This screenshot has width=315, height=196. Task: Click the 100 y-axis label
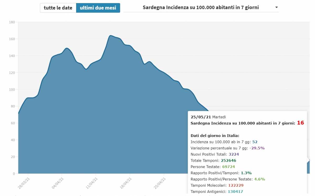12,89
